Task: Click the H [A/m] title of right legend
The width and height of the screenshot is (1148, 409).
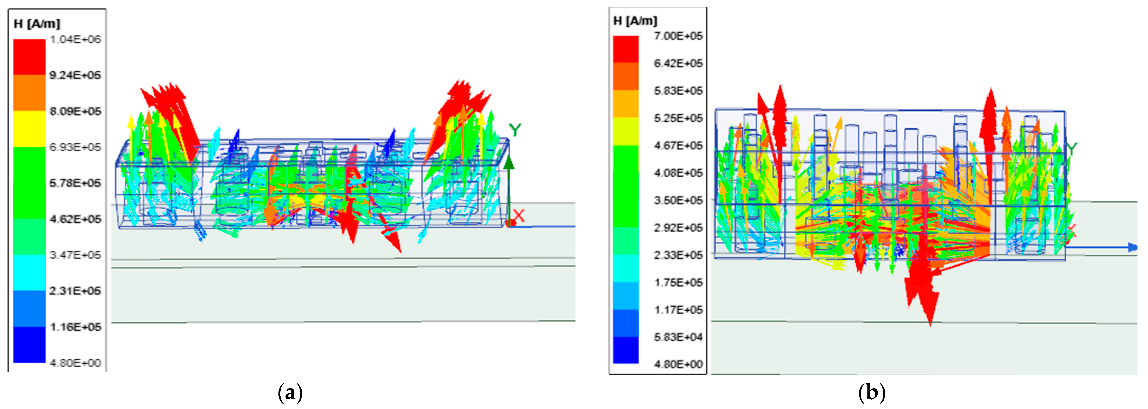Action: coord(635,21)
